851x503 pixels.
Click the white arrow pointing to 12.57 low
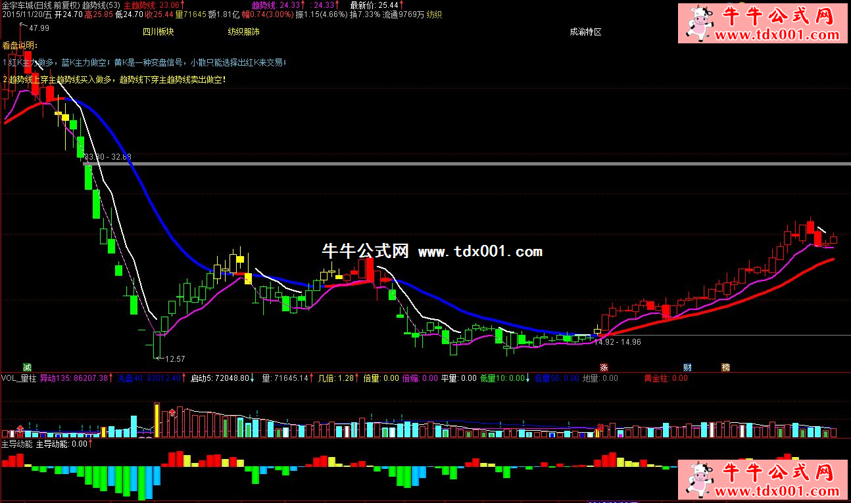(159, 359)
